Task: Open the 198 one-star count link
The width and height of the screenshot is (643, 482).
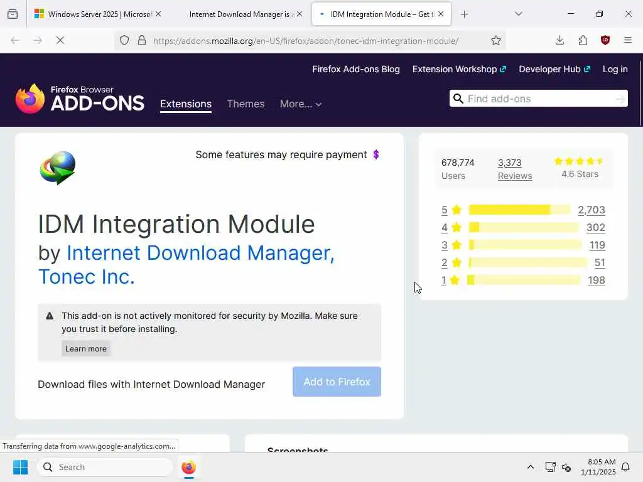Action: [597, 281]
